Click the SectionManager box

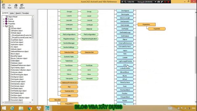click(69, 43)
